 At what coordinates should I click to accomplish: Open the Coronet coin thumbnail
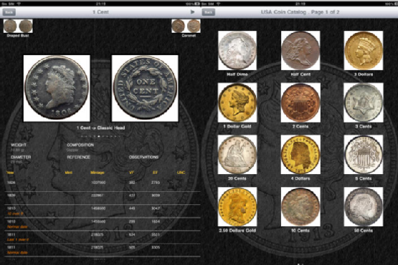(x=186, y=26)
